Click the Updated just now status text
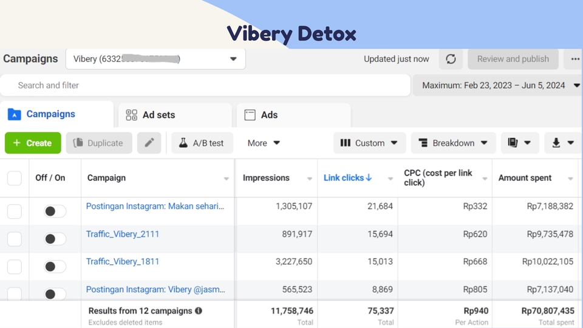The image size is (583, 328). click(x=397, y=59)
